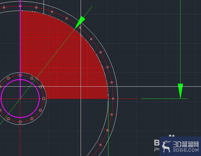Screen dimensions: 201x156
Task: Select large flange bolt hole on magenta line
Action: (20, 6)
